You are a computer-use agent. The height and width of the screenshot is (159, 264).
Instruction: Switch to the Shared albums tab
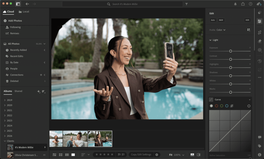tap(18, 91)
